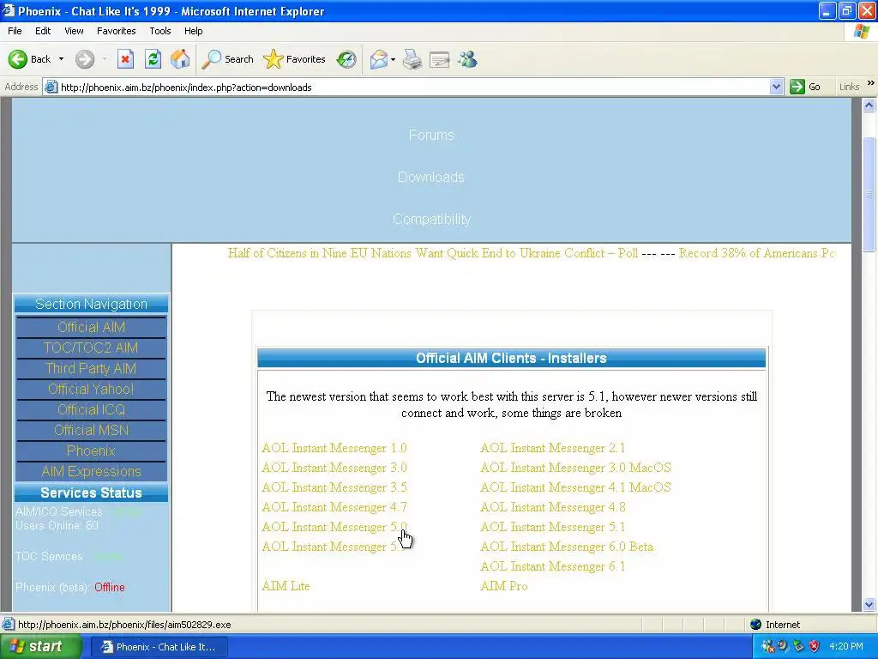Expand the Links toolbar chevron
878x659 pixels.
click(x=871, y=83)
